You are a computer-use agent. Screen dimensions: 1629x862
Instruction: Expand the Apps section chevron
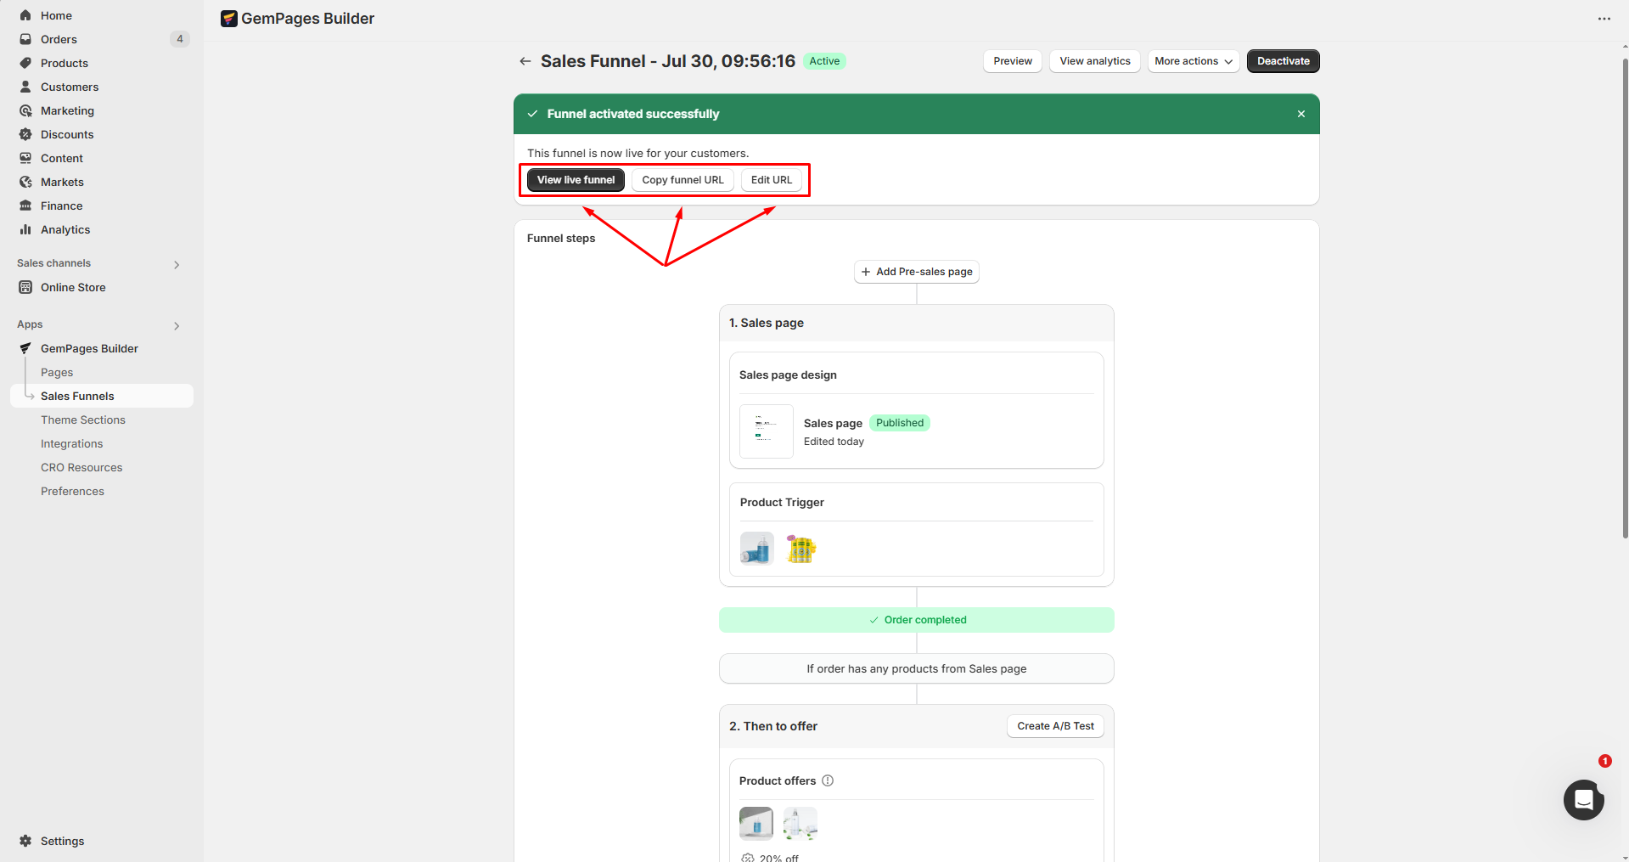pyautogui.click(x=177, y=325)
